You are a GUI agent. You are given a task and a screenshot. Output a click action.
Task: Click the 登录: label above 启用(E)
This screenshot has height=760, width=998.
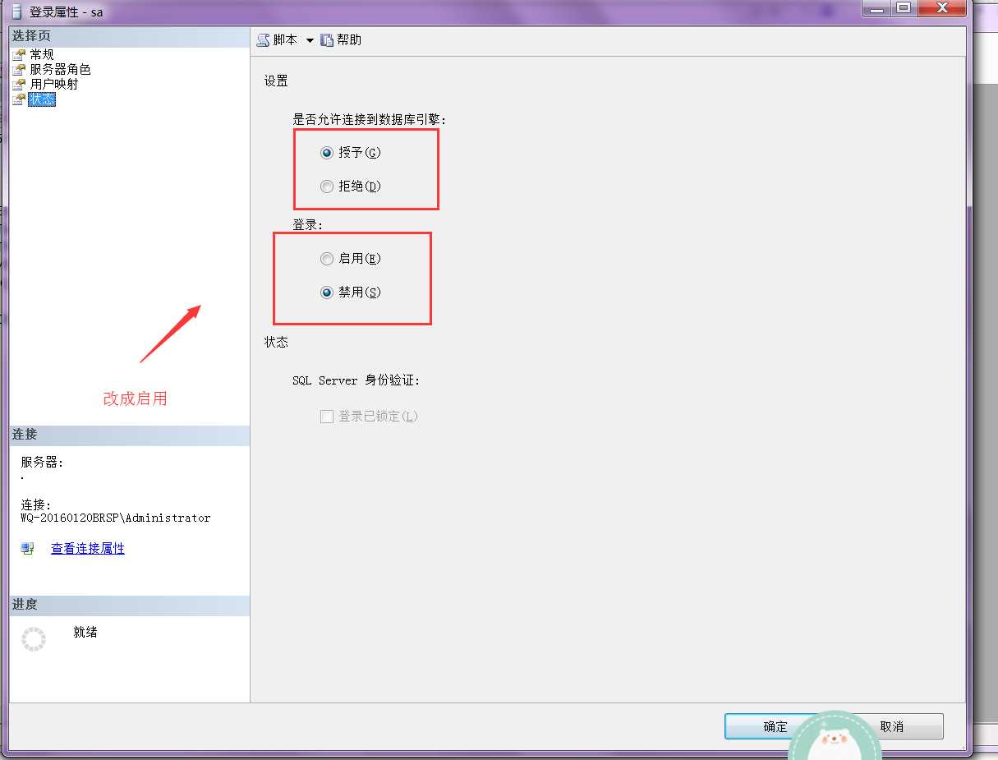click(308, 223)
